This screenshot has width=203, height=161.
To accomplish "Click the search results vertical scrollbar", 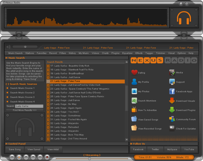I will [126, 98].
